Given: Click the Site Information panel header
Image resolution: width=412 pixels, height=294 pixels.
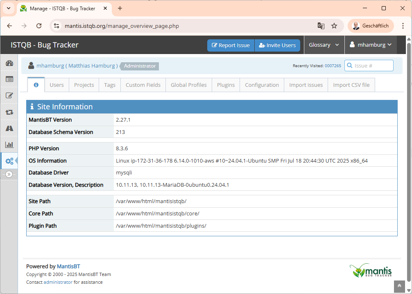Looking at the screenshot, I should [212, 107].
